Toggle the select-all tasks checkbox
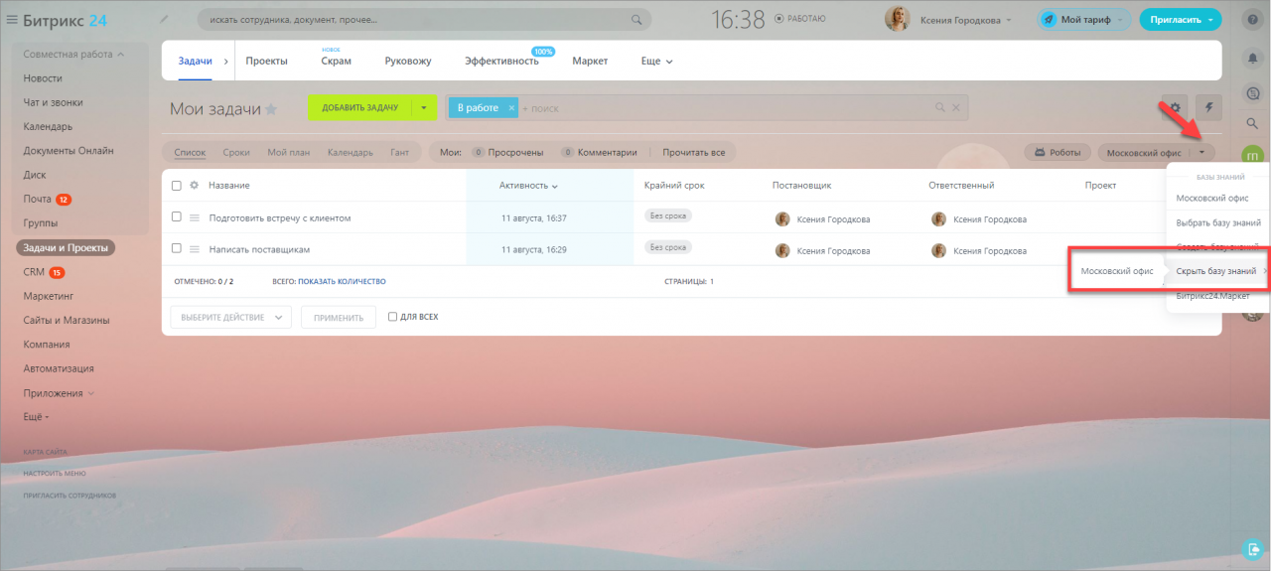1271x571 pixels. [177, 186]
